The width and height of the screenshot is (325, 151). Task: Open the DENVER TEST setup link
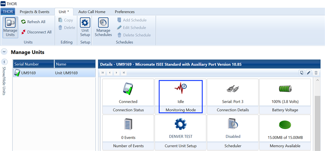[180, 136]
